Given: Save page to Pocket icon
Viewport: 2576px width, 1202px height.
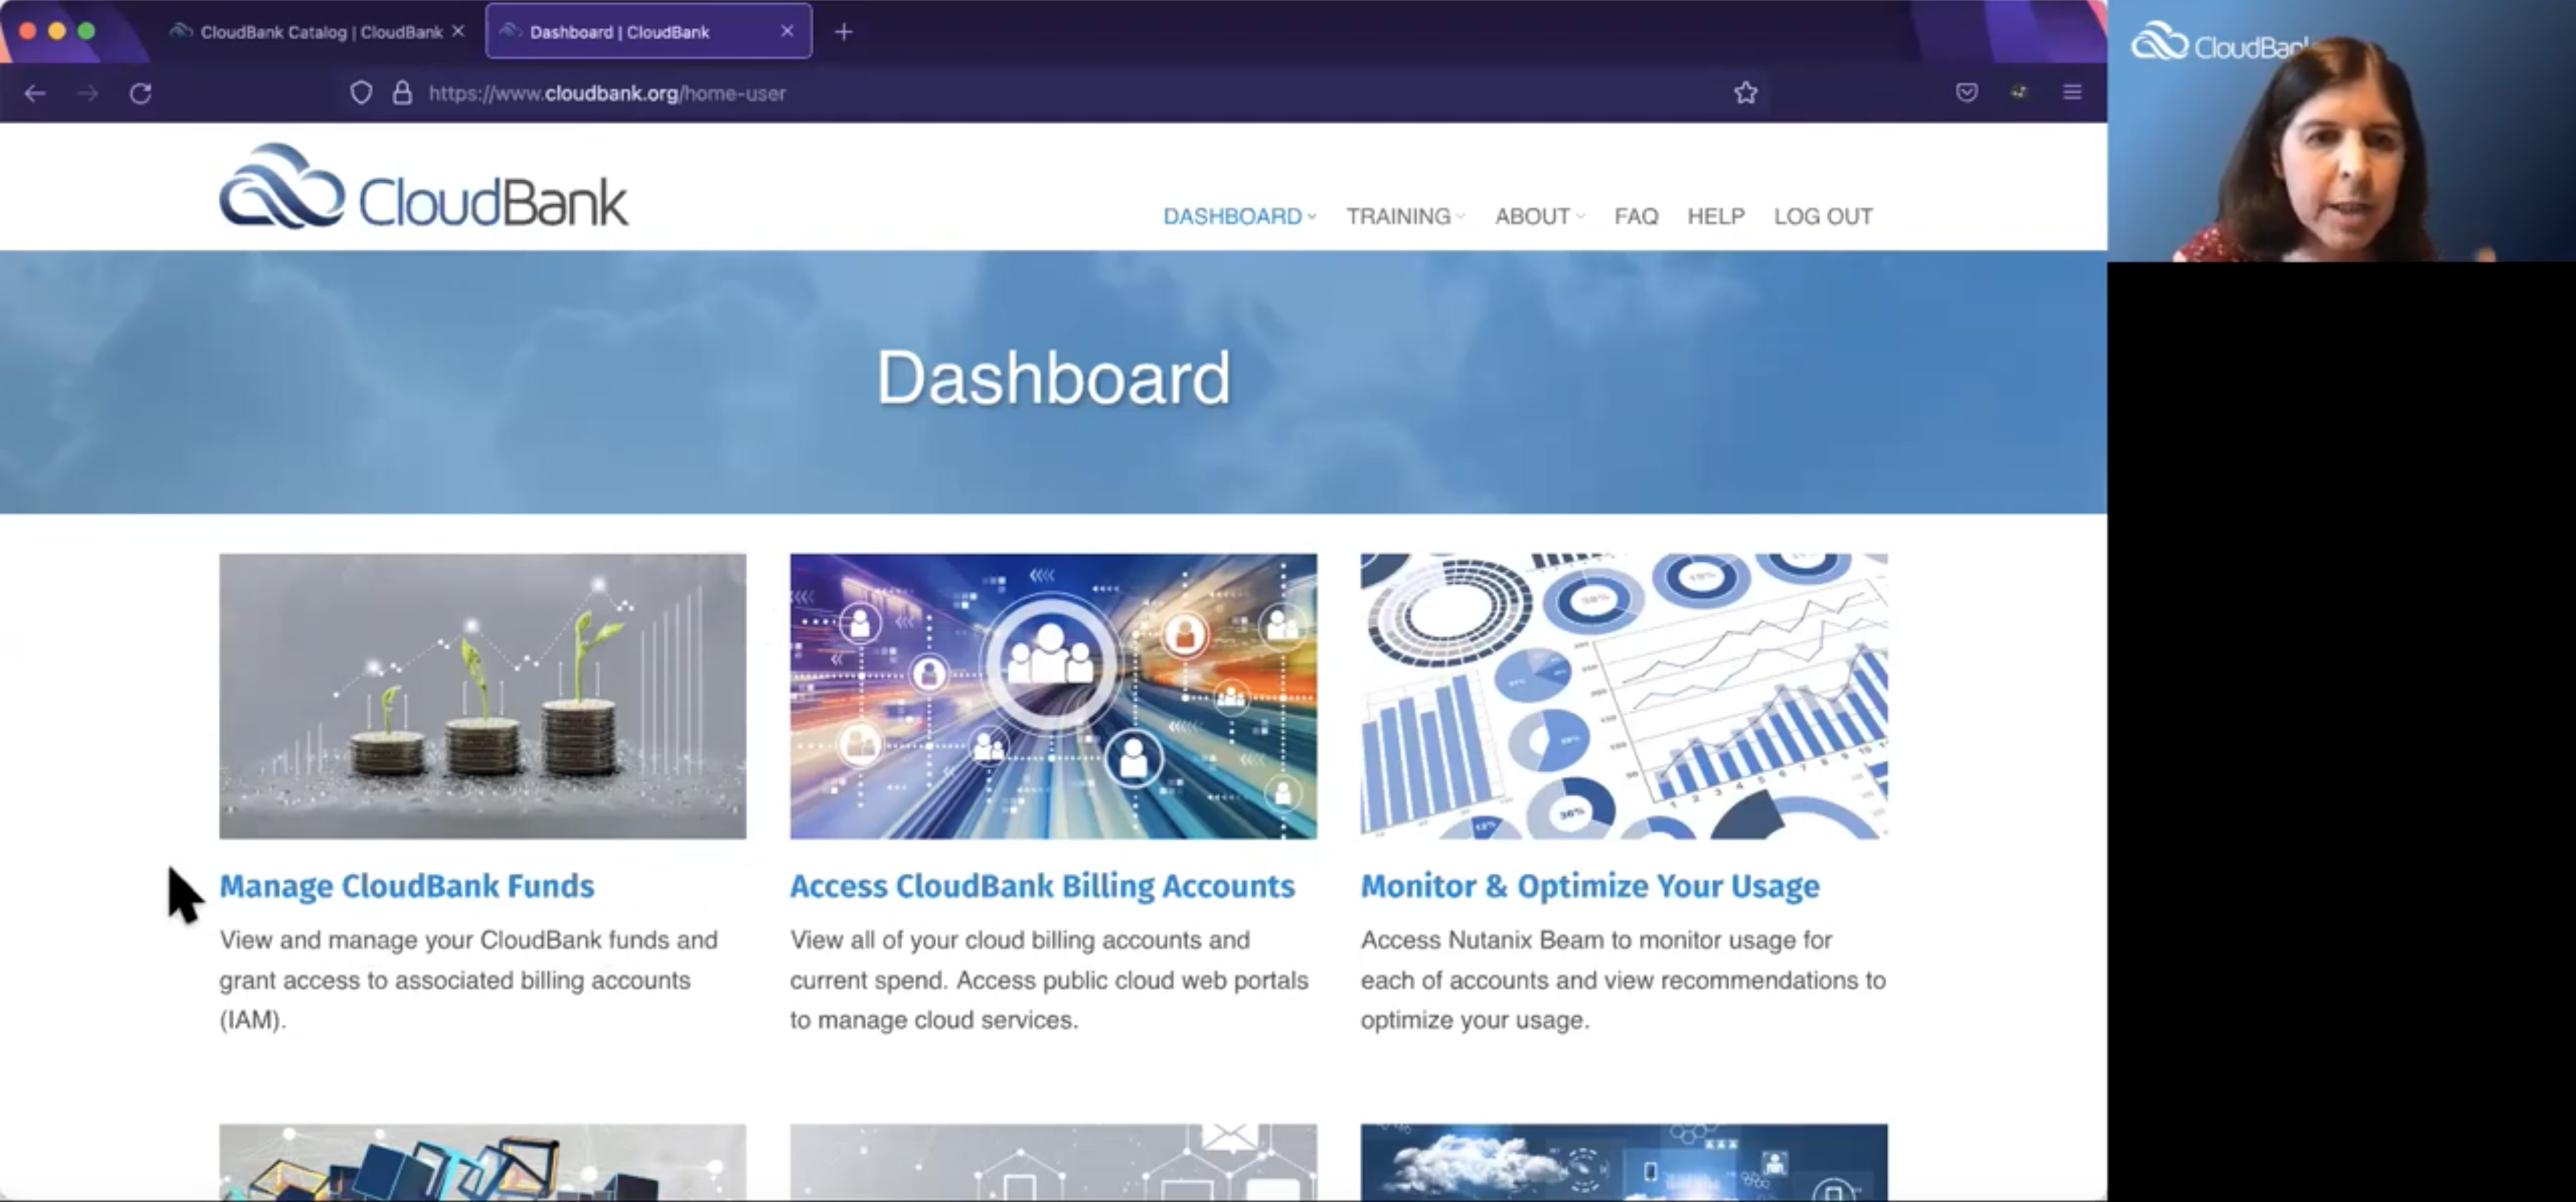Looking at the screenshot, I should (x=1967, y=93).
